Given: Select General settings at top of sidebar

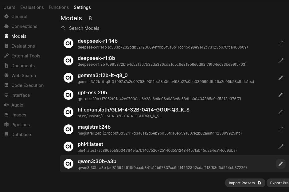Looking at the screenshot, I should [19, 16].
